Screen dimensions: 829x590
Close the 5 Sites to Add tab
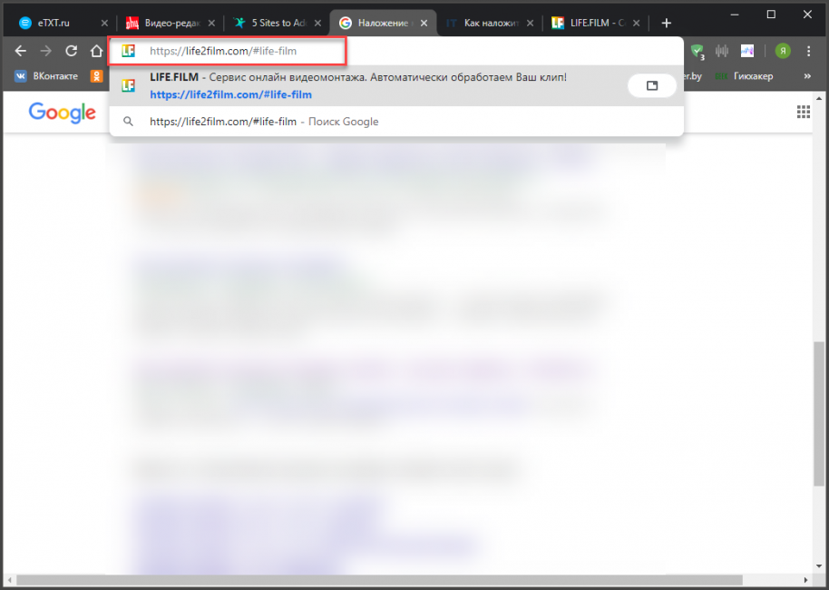[x=317, y=23]
